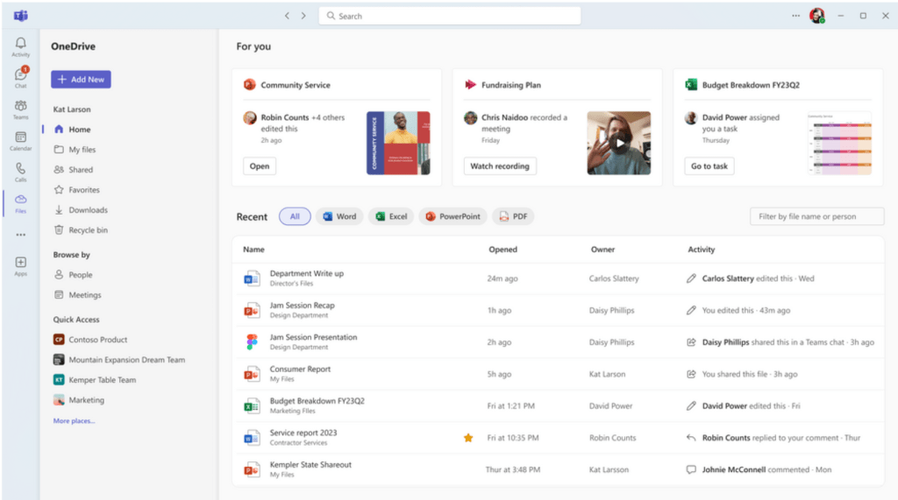Play the Fundraising Plan video thumbnail
Viewport: 898px width, 500px height.
click(618, 143)
